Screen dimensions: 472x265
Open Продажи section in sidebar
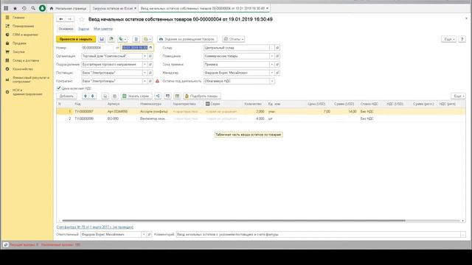tap(19, 43)
